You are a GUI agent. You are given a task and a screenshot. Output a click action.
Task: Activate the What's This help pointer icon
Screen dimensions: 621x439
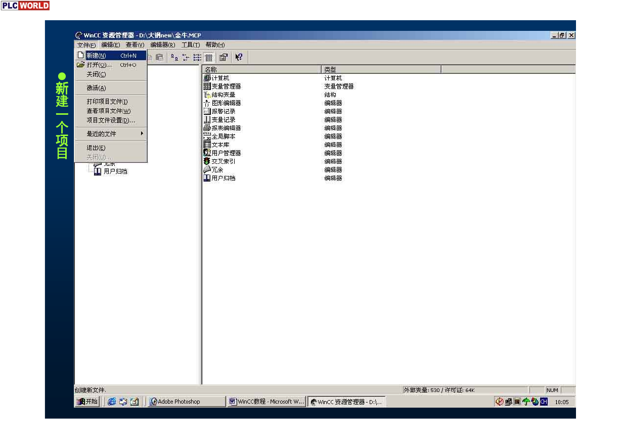pyautogui.click(x=239, y=57)
